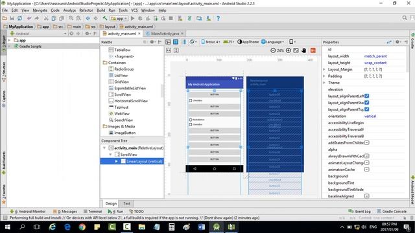This screenshot has height=233, width=415.
Task: Expand the Padding property
Action: (x=324, y=76)
